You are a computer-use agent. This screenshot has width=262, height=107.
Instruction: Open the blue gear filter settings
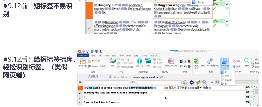click(x=192, y=82)
